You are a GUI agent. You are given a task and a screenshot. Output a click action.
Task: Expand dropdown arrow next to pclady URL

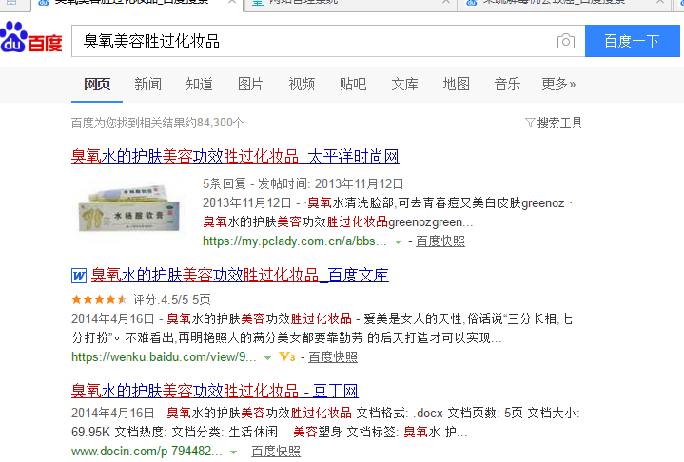pyautogui.click(x=398, y=241)
